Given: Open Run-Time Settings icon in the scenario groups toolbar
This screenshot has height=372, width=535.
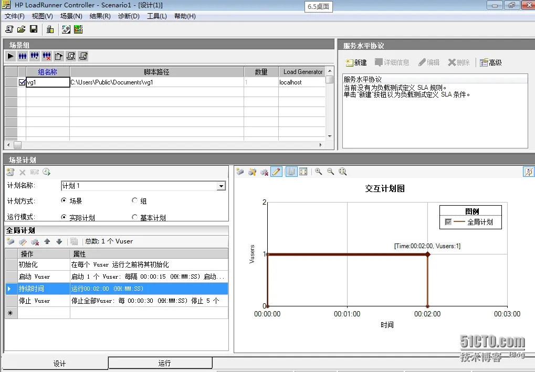Looking at the screenshot, I should (x=59, y=56).
